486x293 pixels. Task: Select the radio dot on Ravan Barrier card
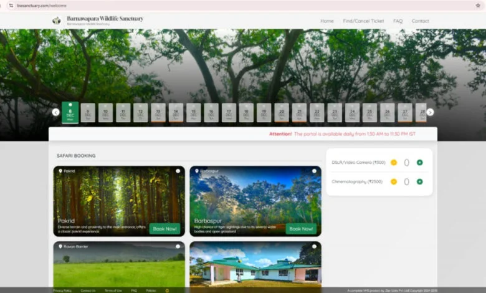tap(178, 246)
